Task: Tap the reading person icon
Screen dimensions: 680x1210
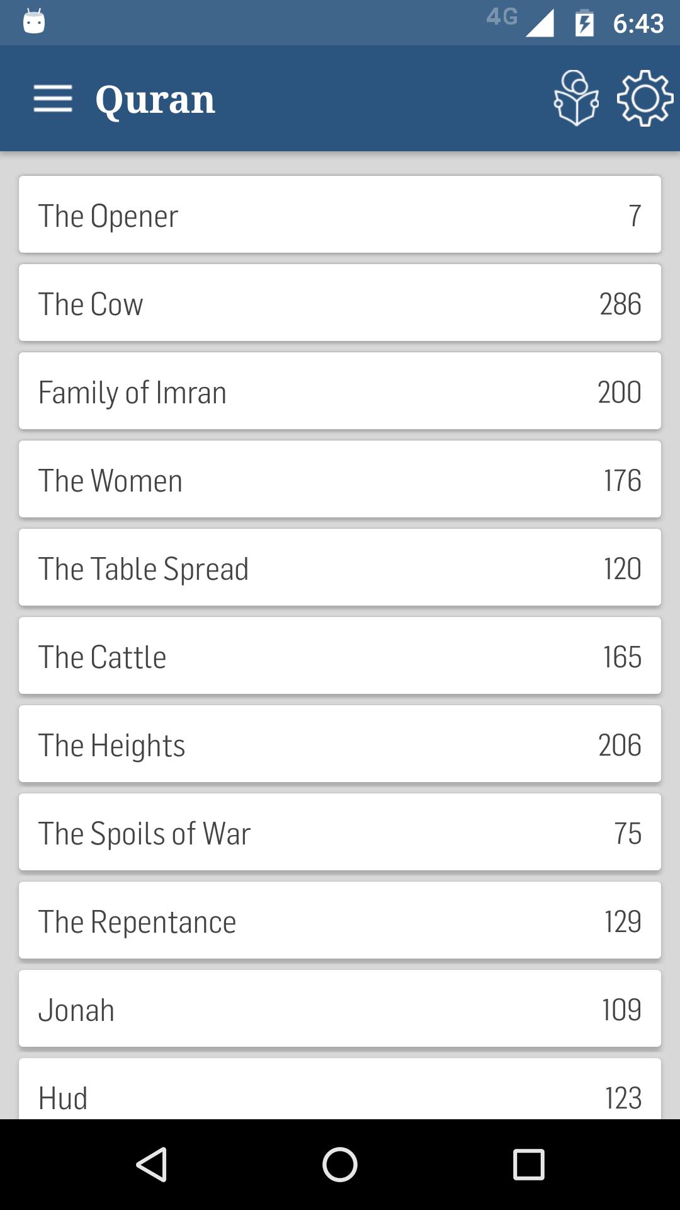Action: (575, 98)
